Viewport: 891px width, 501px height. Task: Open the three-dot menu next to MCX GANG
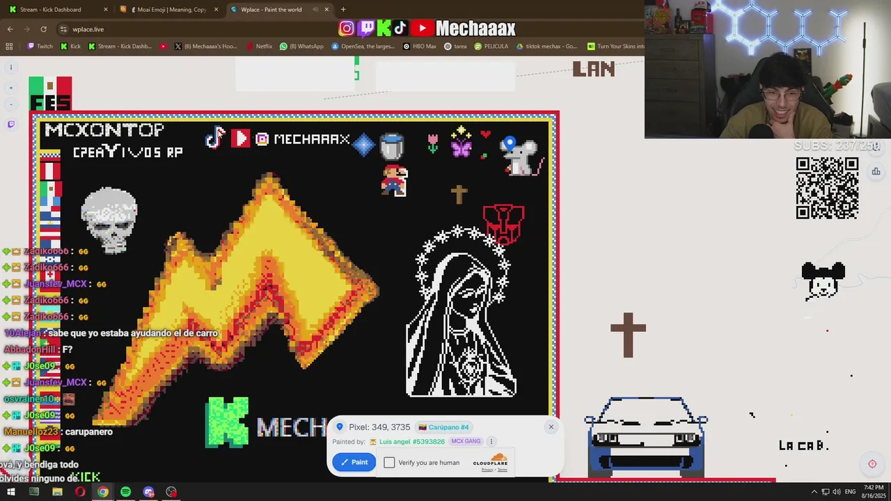click(491, 441)
